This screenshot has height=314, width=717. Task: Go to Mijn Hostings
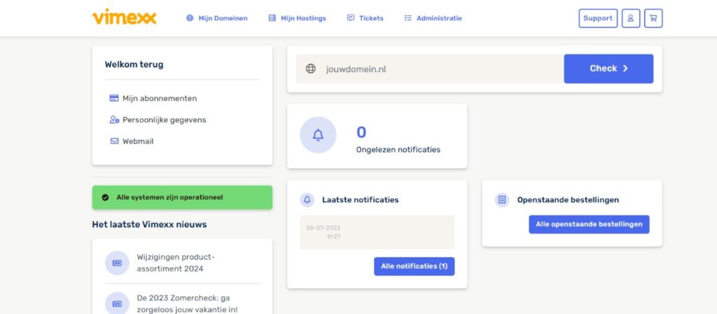coord(298,18)
